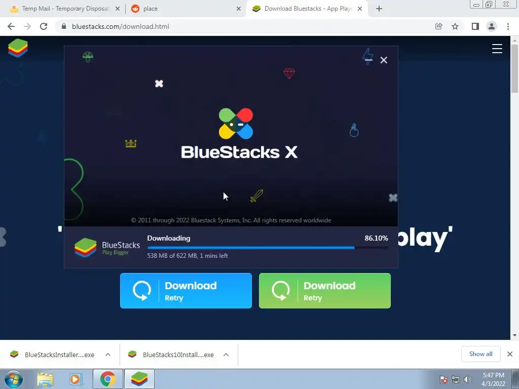The height and width of the screenshot is (389, 519).
Task: Minimize the BlueStacks X installer dialog
Action: 368,60
